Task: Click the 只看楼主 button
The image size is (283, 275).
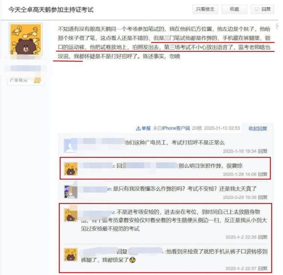Action: [205, 9]
